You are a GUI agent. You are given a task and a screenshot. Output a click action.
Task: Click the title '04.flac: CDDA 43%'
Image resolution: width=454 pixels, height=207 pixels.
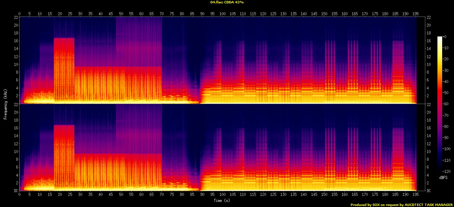tap(227, 2)
